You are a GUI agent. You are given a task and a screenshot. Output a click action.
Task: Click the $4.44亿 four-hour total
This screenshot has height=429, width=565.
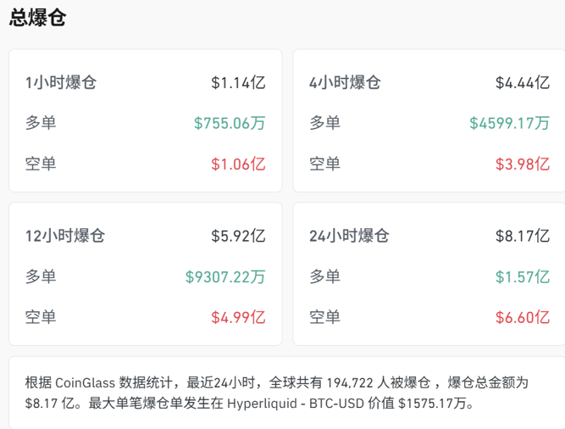coord(523,83)
